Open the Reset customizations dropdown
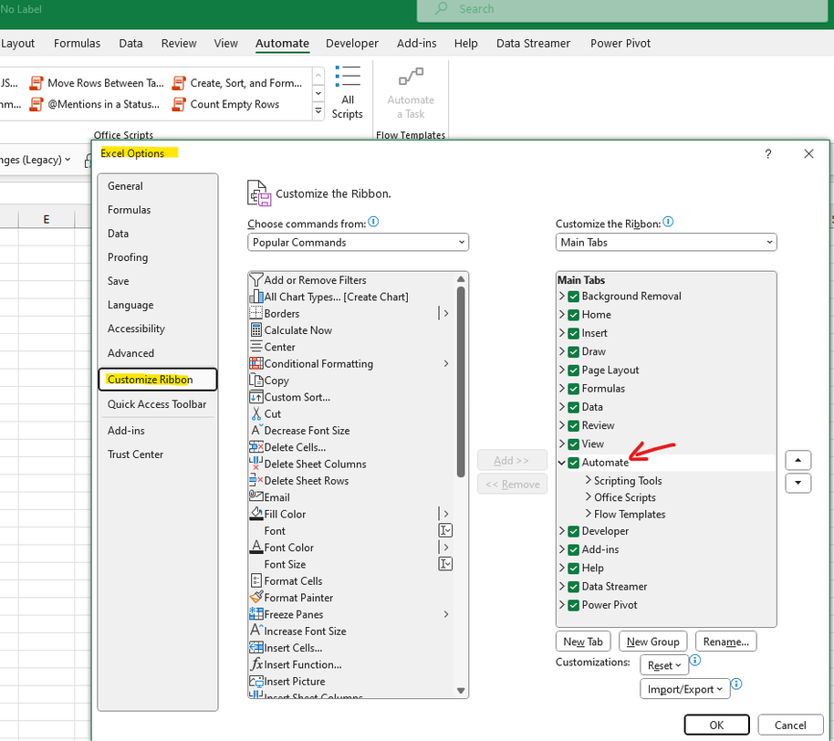Viewport: 834px width, 741px height. [x=664, y=665]
